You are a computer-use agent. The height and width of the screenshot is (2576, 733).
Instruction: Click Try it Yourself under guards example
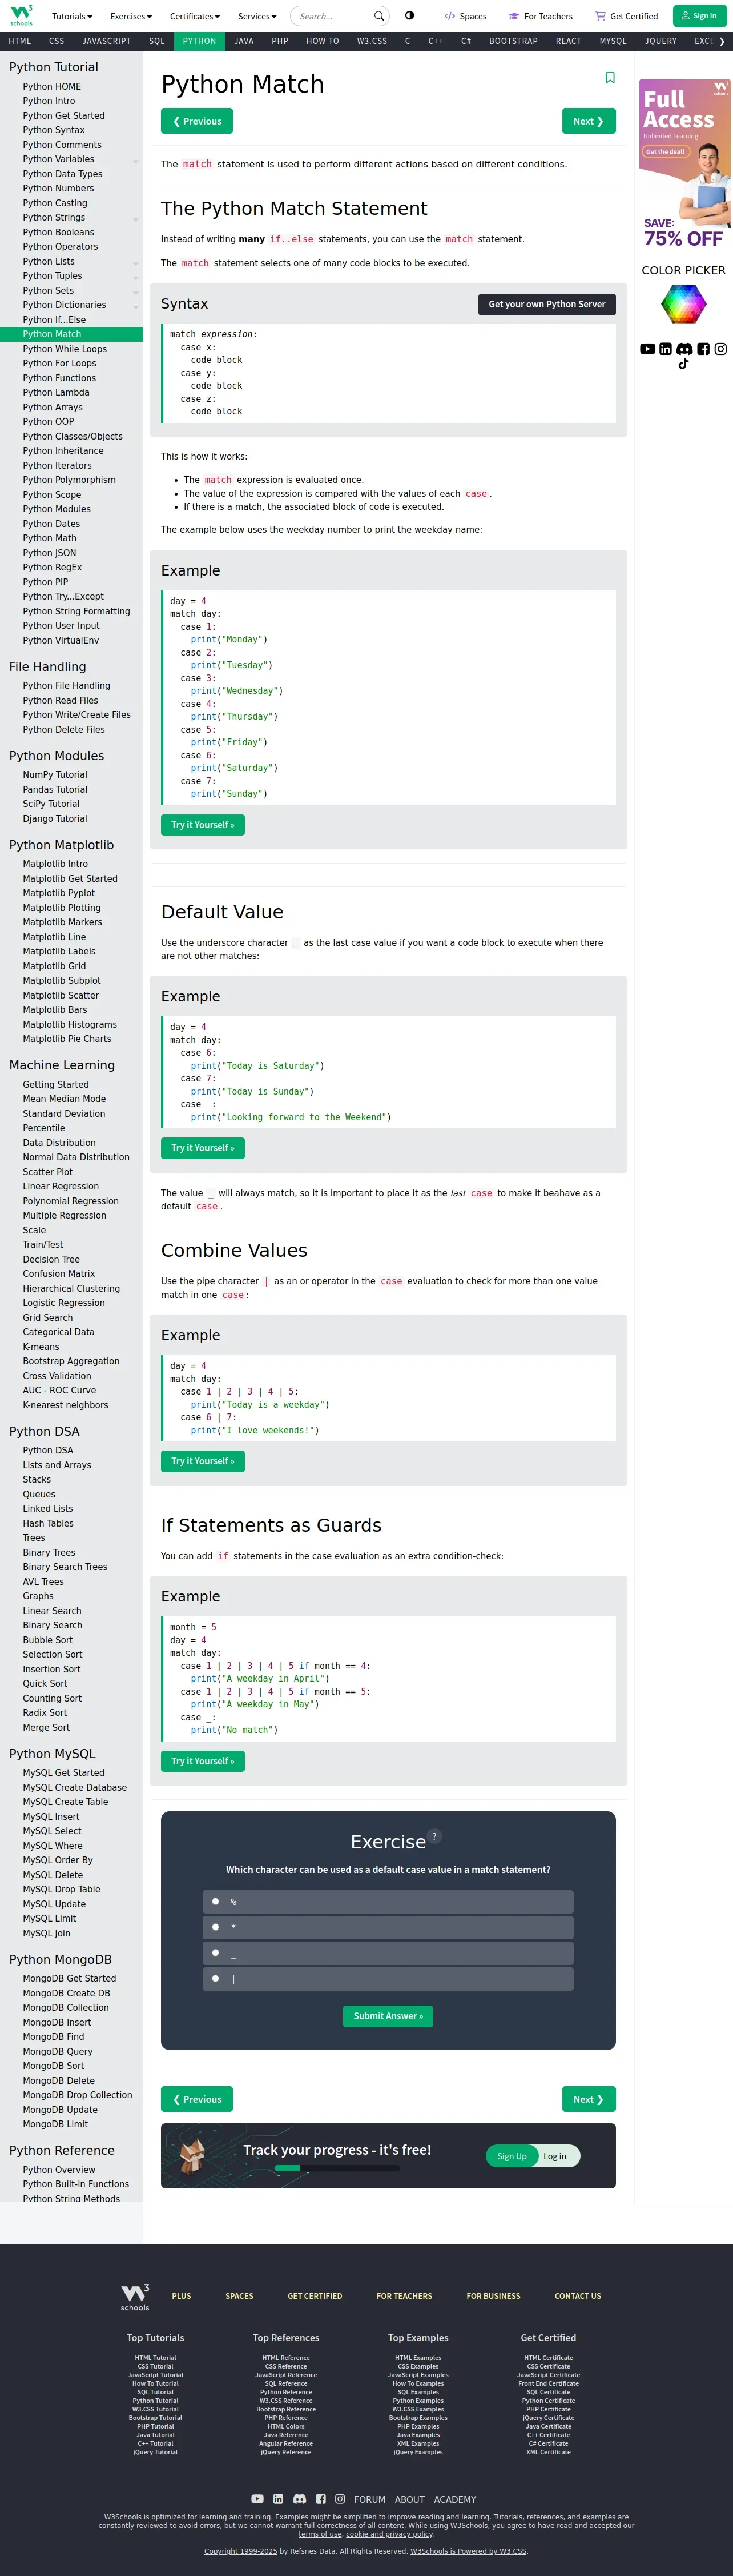point(203,1761)
